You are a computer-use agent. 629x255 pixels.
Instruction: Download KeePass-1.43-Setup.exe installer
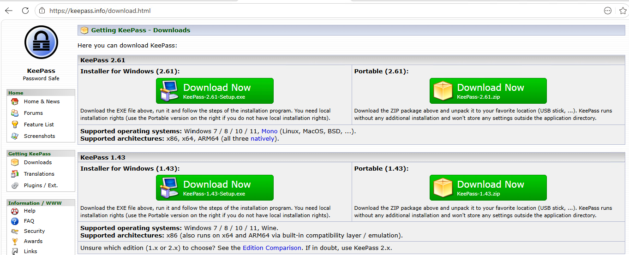215,188
